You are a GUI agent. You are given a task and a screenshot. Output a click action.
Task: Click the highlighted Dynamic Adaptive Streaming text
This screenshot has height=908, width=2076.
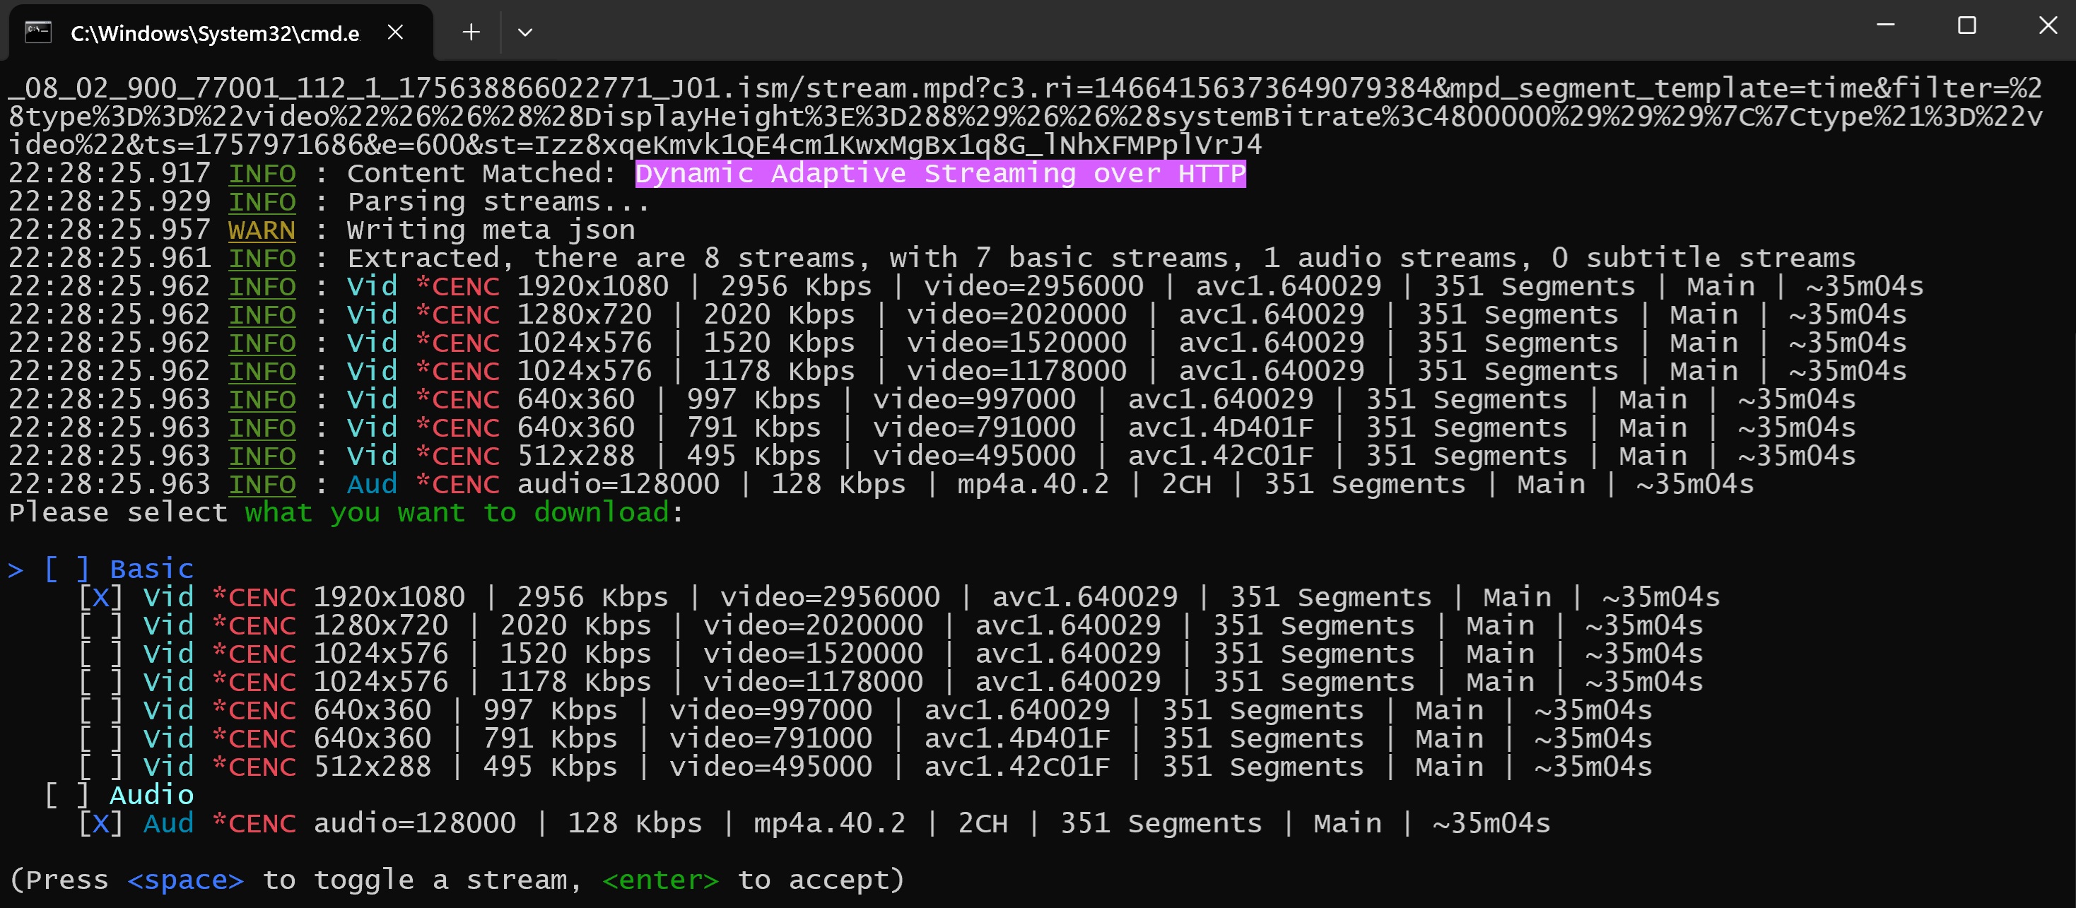[x=939, y=173]
